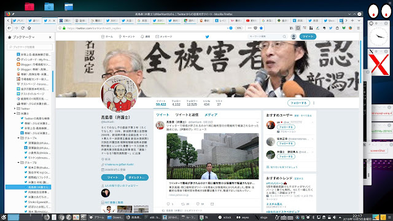
Task: Click the retweet icon under the tweet
Action: pos(183,204)
